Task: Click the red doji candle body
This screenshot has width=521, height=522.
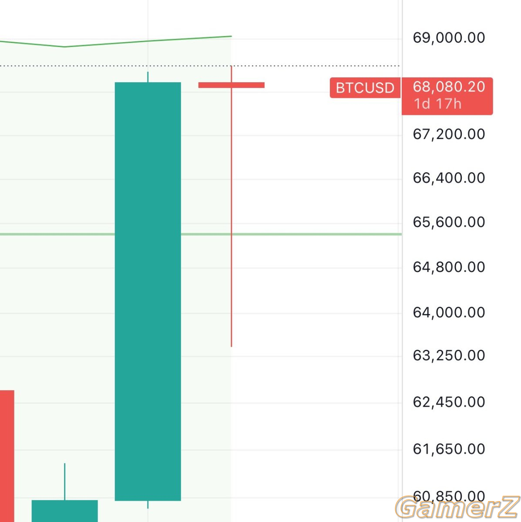Action: tap(231, 85)
